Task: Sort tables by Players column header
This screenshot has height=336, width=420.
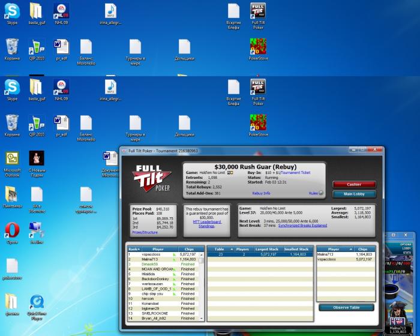Action: pos(242,249)
